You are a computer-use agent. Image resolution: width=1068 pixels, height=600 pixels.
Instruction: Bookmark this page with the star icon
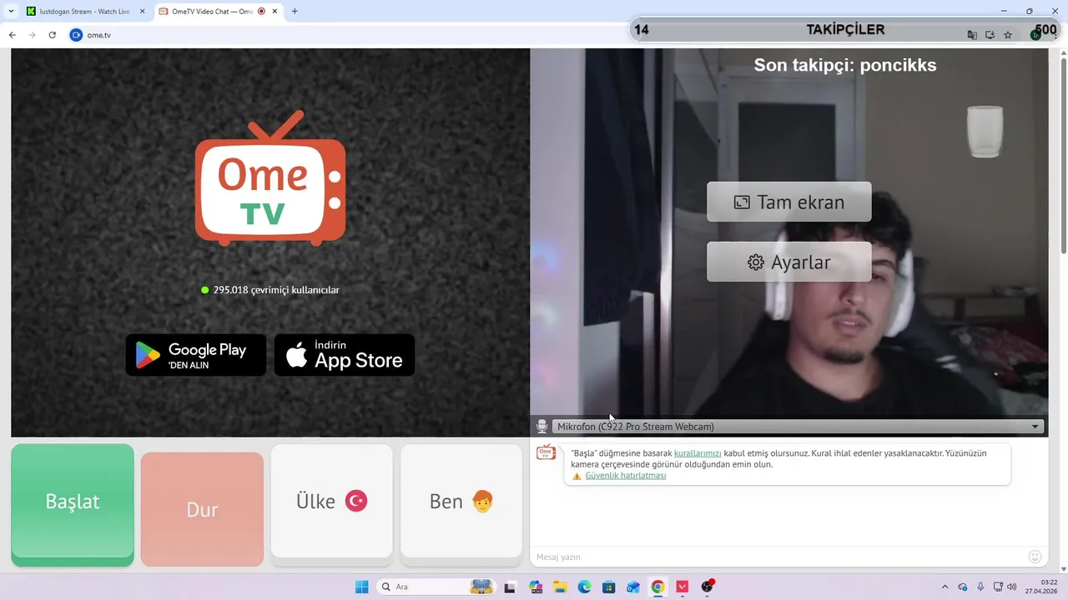tap(1008, 35)
